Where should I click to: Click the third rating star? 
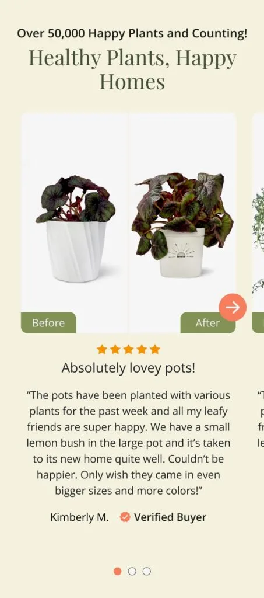(128, 349)
